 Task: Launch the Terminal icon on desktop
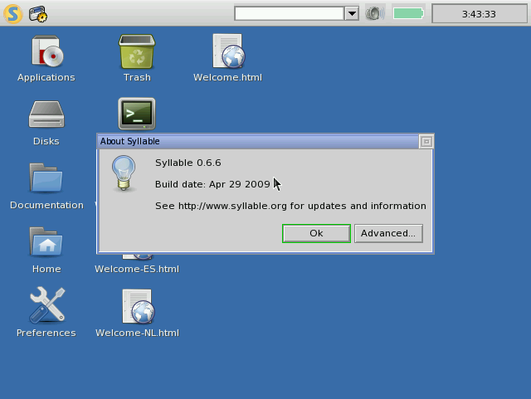pos(137,114)
